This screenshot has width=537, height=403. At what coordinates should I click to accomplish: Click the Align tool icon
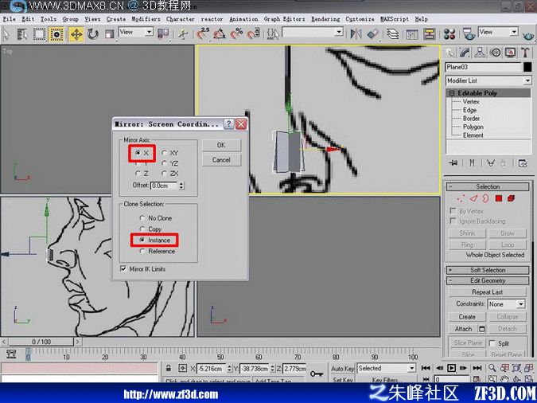pos(372,33)
